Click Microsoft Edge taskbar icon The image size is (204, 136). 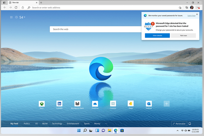[116, 131]
